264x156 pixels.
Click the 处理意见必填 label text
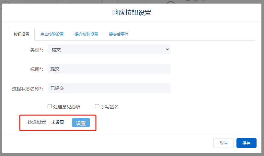coord(67,107)
